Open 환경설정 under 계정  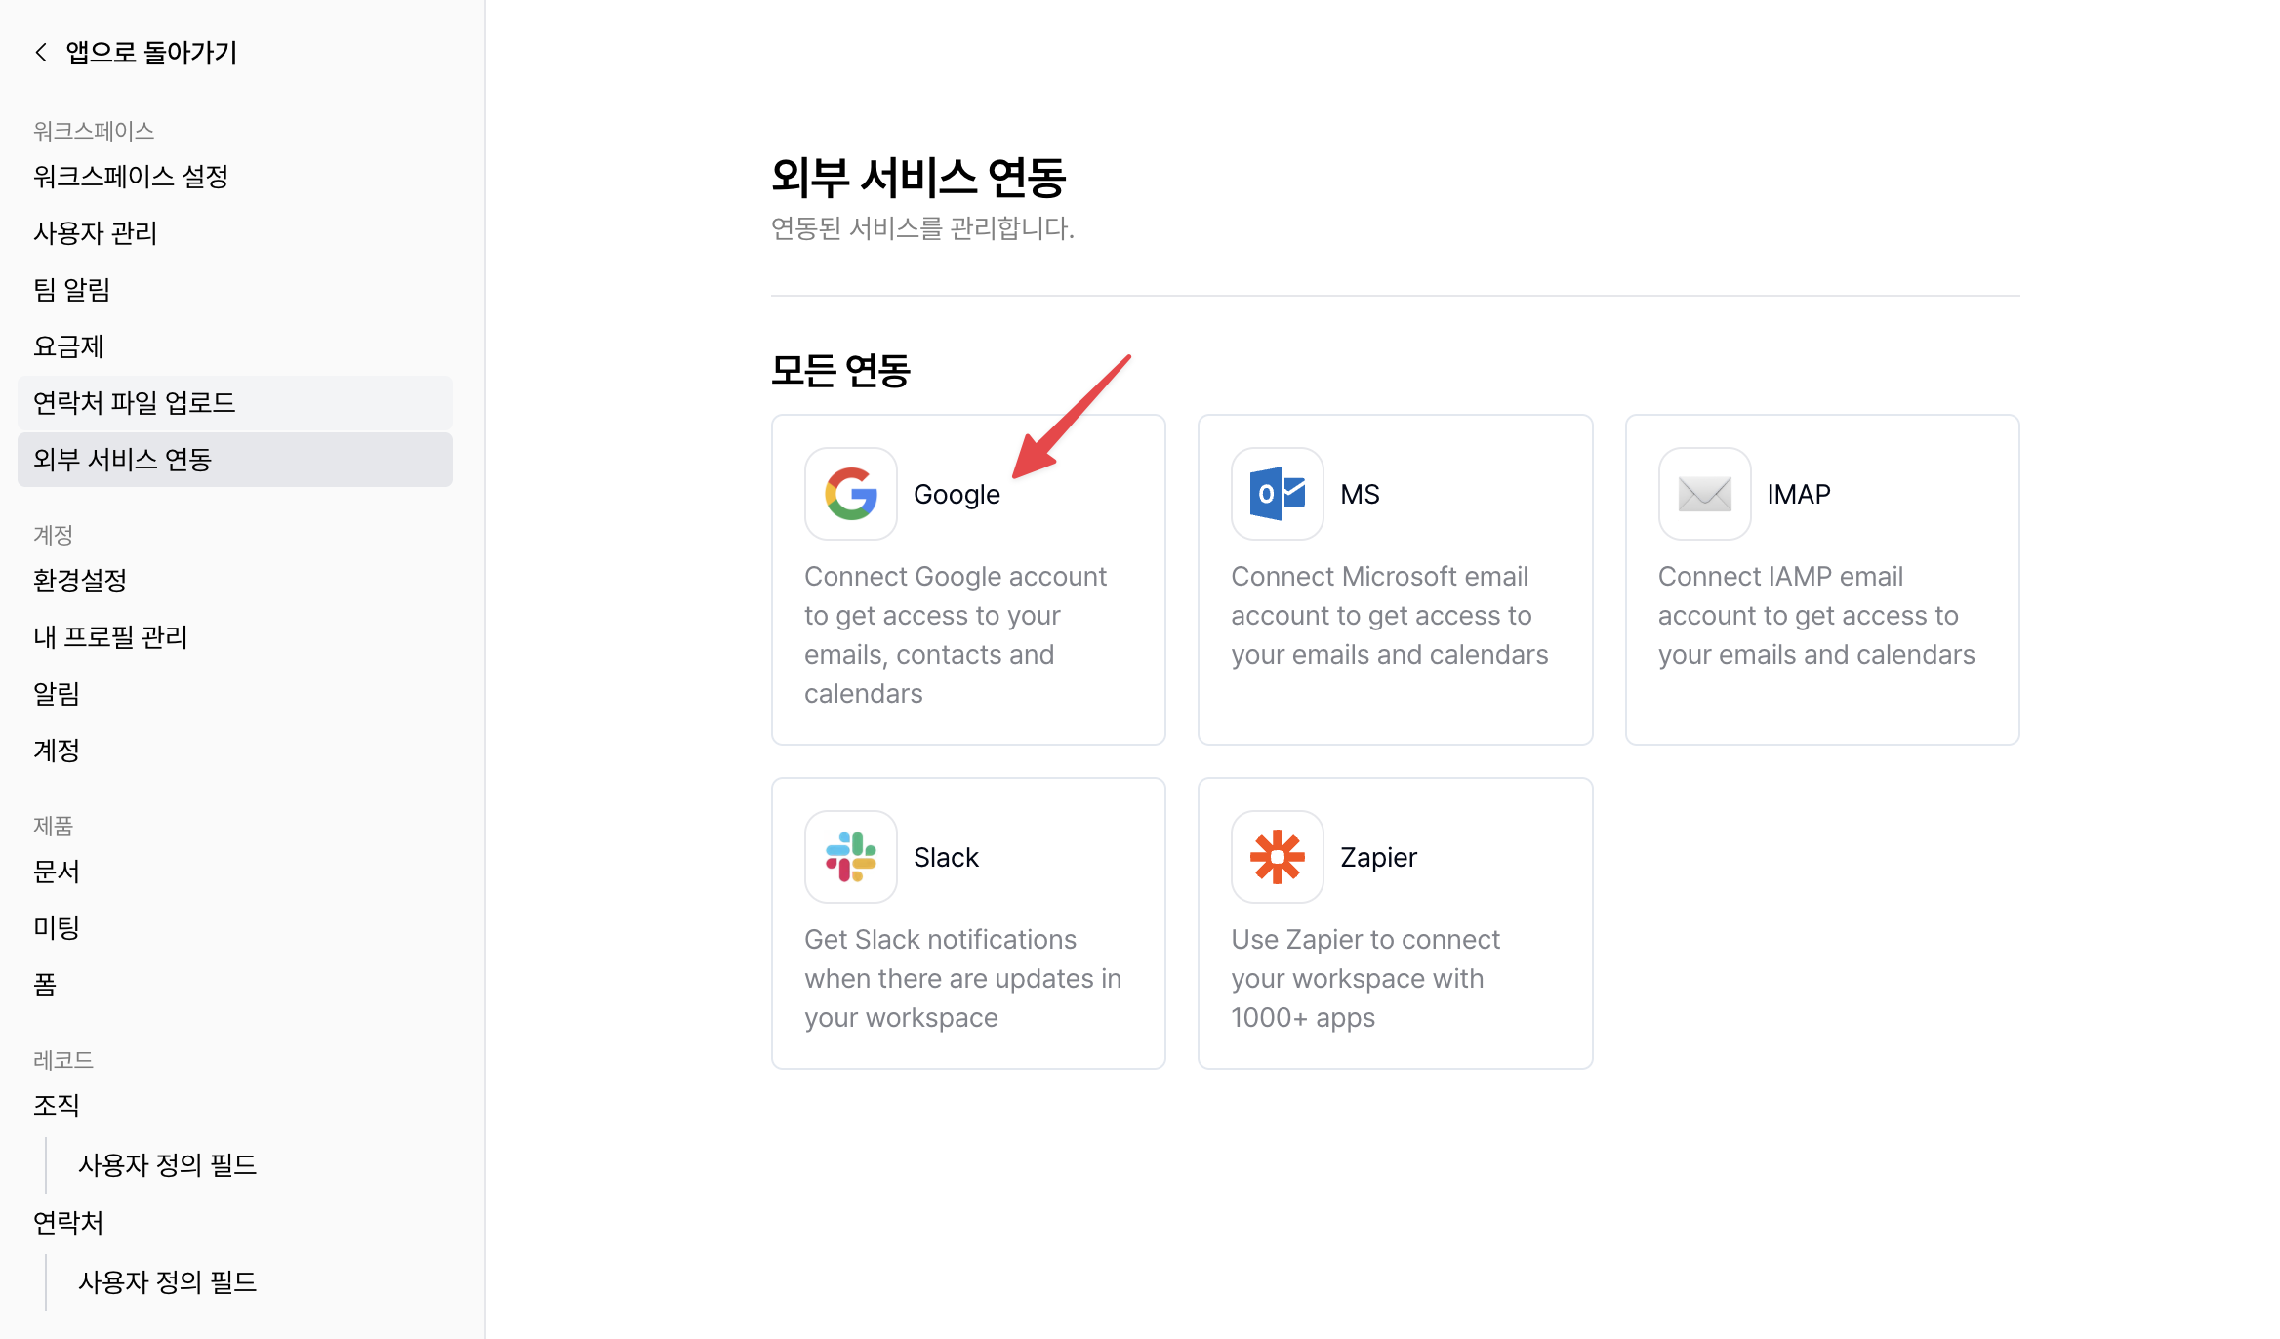[79, 580]
